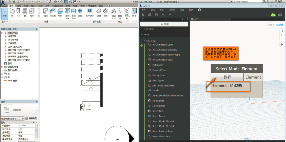This screenshot has height=142, width=286.
Task: Select the Wall tool in Revit ribbon
Action: 12,13
